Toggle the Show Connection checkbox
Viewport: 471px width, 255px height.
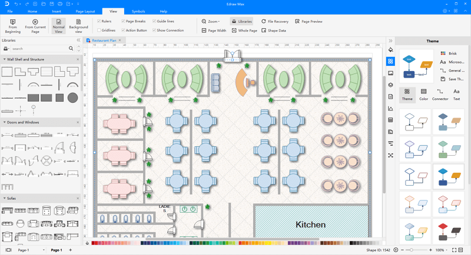tap(154, 31)
